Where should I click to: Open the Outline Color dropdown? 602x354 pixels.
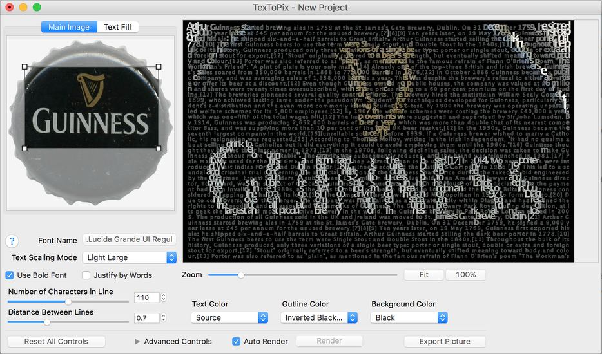coord(319,317)
